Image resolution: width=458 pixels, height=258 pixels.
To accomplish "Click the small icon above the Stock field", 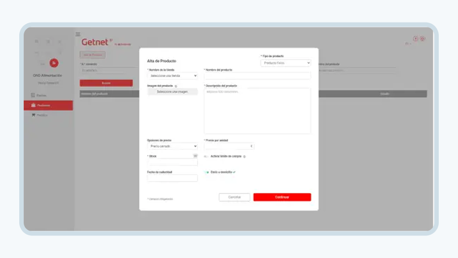I will click(x=195, y=156).
